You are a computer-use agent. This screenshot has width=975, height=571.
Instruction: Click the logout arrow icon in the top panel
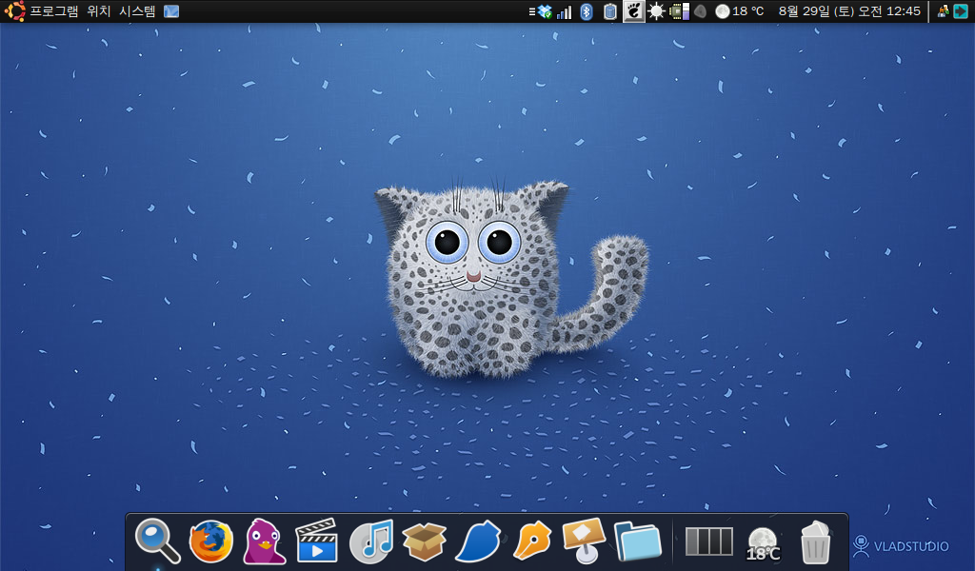tap(961, 11)
